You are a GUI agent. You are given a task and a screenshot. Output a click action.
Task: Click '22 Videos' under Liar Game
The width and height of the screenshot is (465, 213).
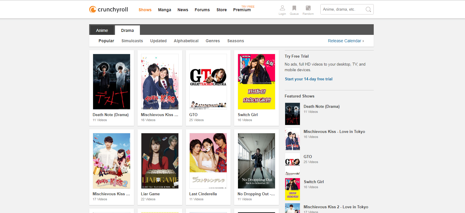coord(148,199)
